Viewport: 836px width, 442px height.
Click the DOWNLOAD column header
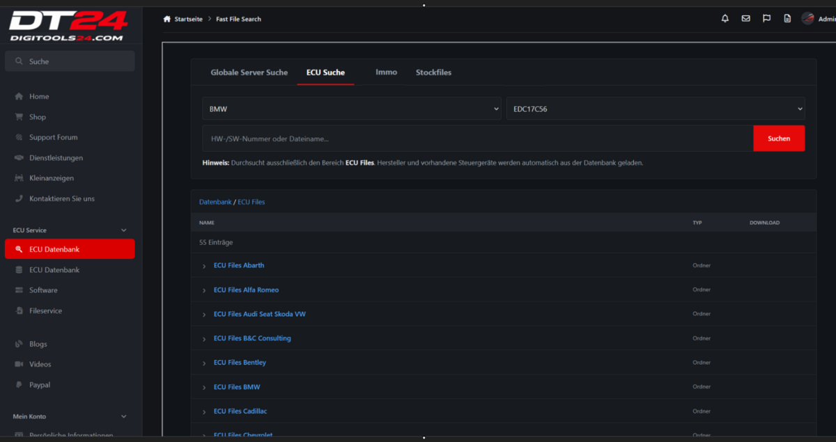pos(764,223)
